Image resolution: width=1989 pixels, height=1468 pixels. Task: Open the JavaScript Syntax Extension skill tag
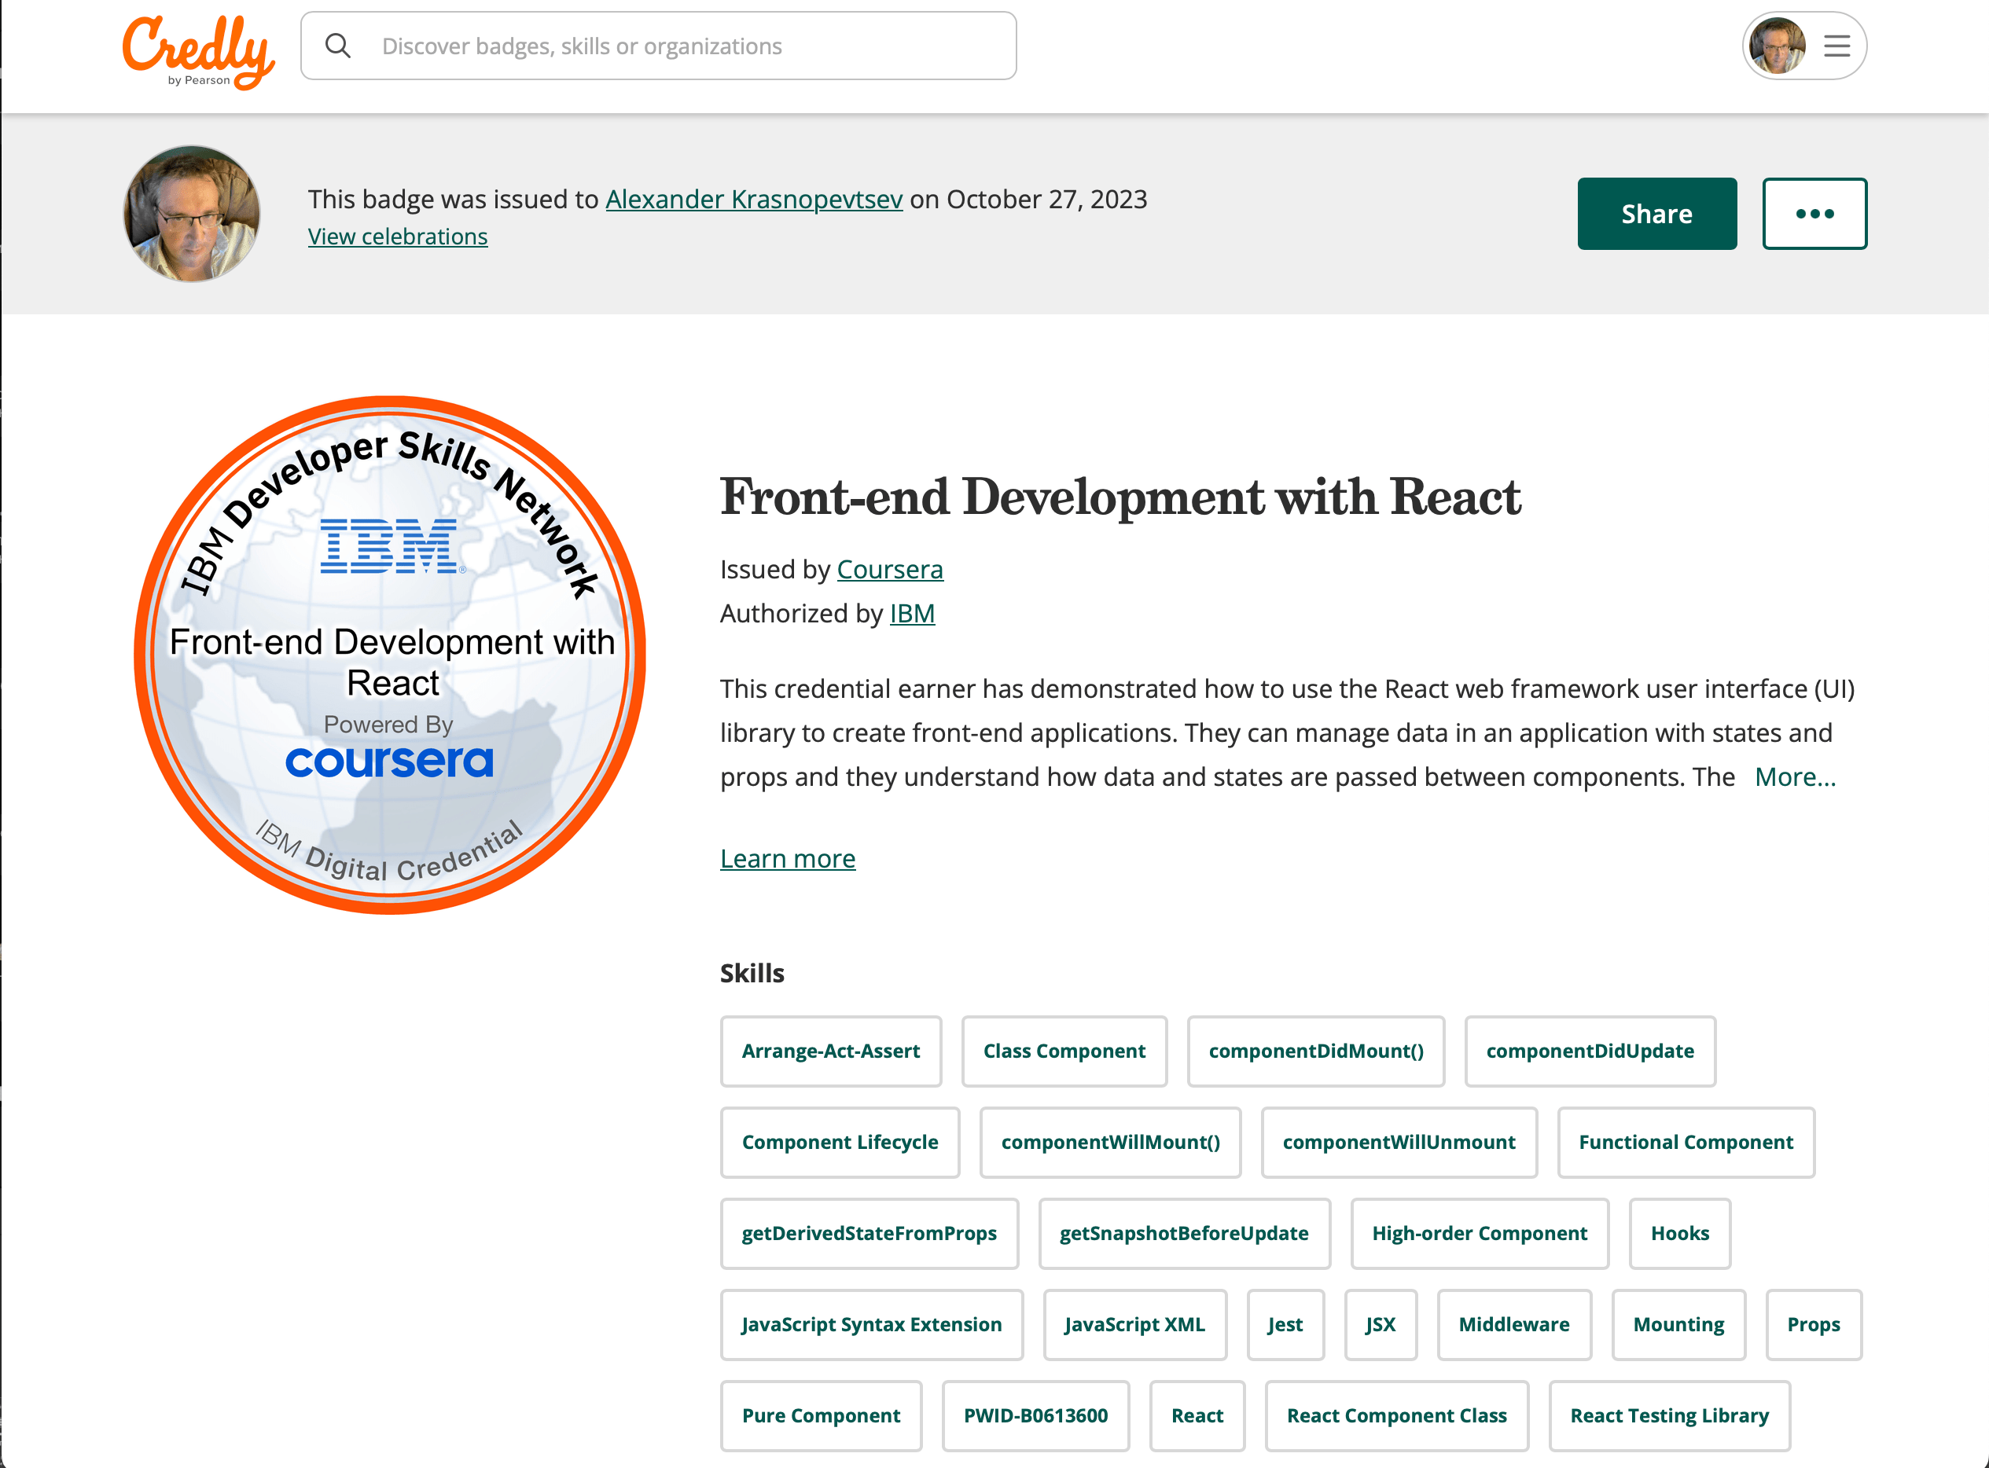tap(872, 1325)
